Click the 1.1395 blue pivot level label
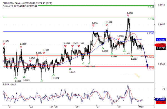Screen dimensions: 167x109 coord(150,33)
